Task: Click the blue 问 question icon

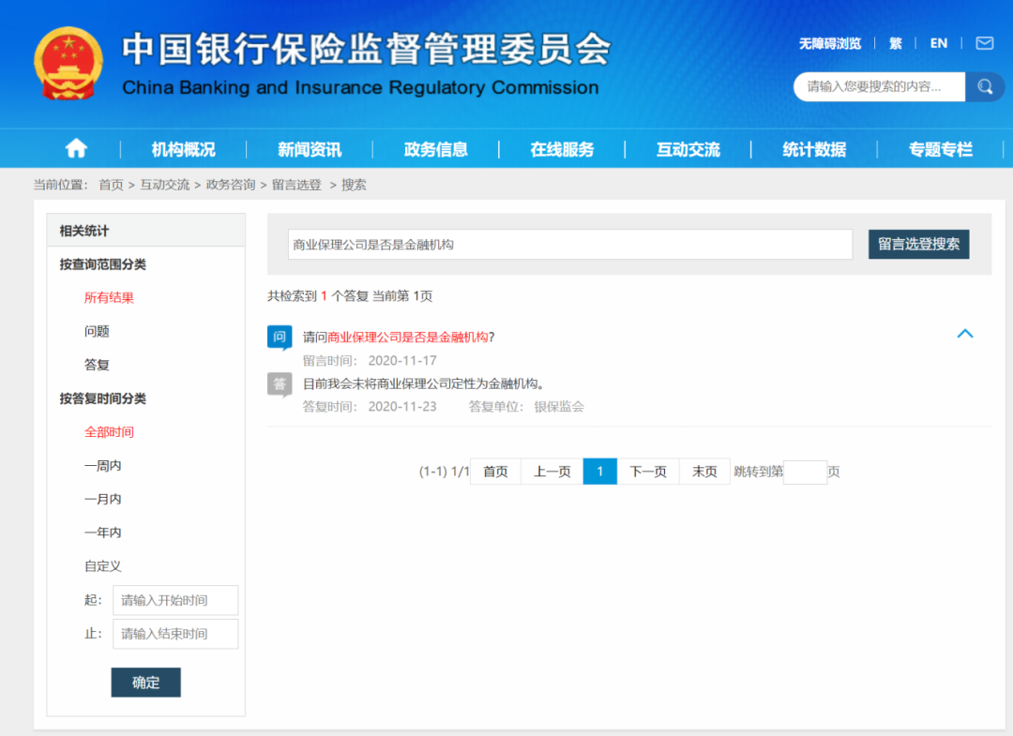Action: 280,337
